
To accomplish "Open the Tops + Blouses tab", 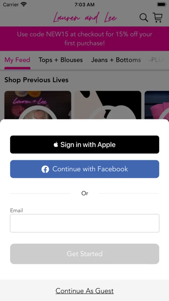I will coord(61,60).
